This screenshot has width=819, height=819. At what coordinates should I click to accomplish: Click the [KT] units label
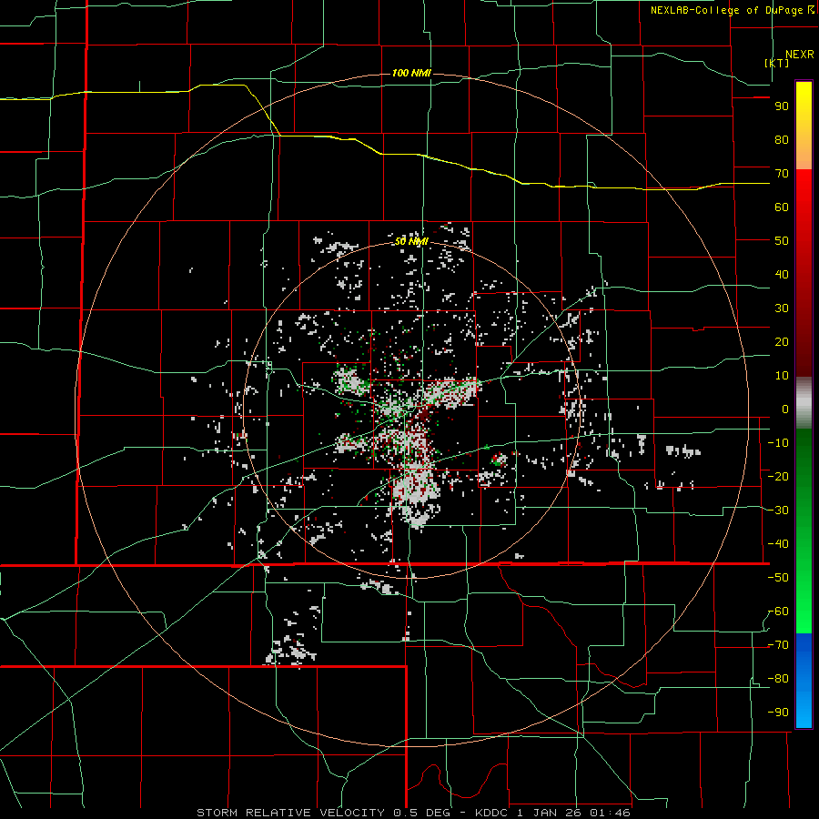777,63
